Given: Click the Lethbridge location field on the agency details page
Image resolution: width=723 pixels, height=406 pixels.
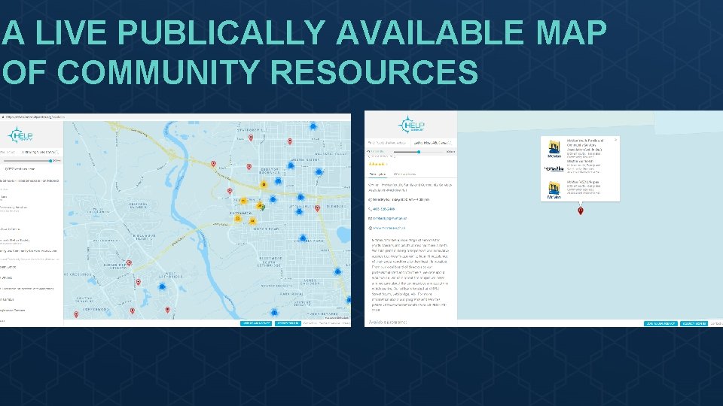Looking at the screenshot, I should (432, 143).
